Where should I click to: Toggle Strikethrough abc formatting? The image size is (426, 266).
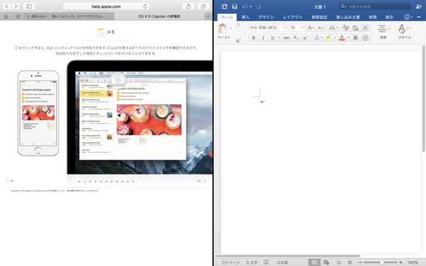[286, 37]
